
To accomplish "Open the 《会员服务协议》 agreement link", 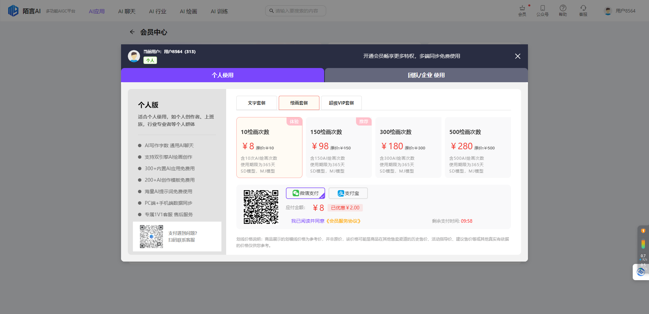I will tap(343, 221).
